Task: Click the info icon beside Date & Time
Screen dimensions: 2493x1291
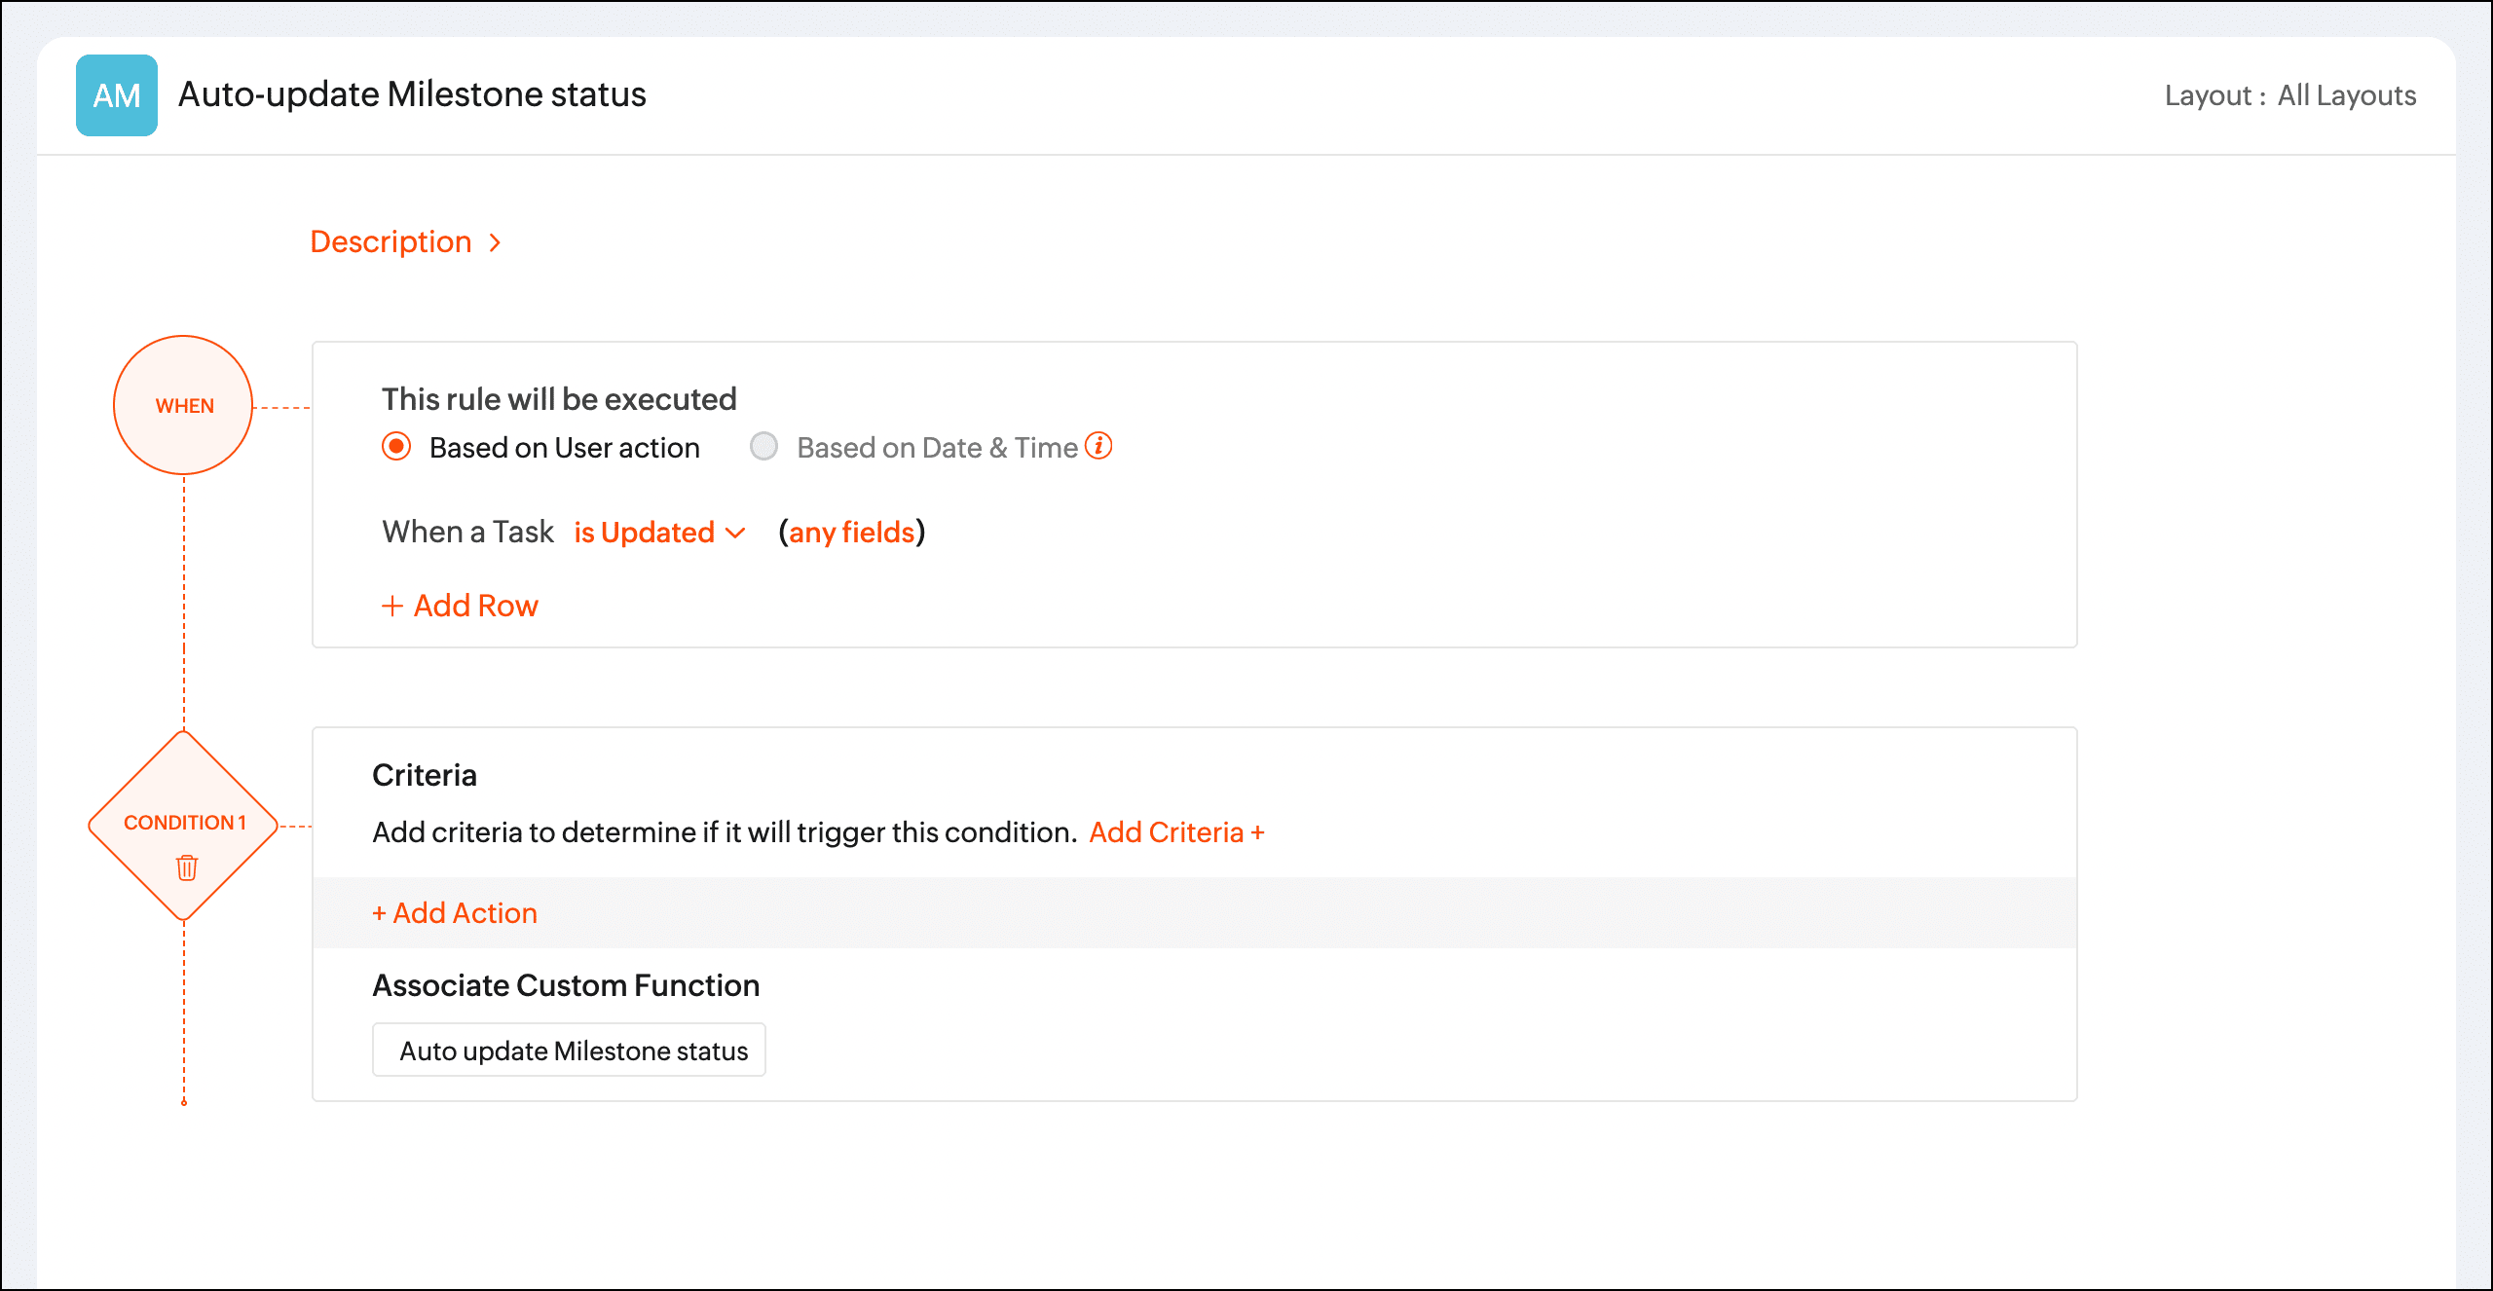Action: 1098,446
